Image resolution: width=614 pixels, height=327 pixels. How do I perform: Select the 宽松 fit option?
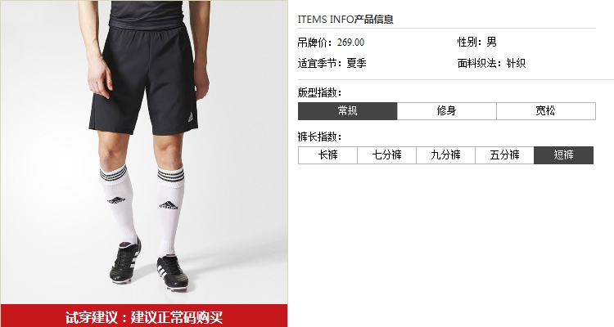point(546,111)
